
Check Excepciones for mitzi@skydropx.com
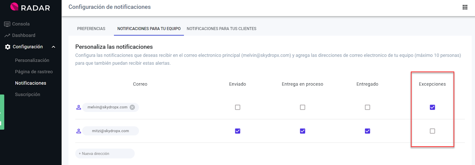pyautogui.click(x=432, y=131)
